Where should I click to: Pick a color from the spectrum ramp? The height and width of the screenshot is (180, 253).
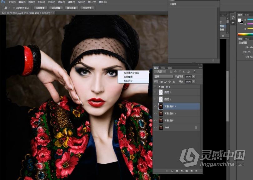pos(246,34)
